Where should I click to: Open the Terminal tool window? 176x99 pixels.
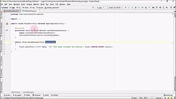(x=37, y=95)
